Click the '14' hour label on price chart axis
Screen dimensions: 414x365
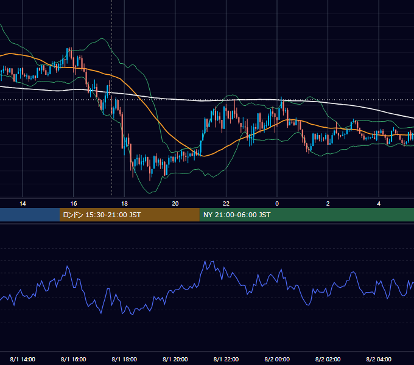pyautogui.click(x=23, y=204)
